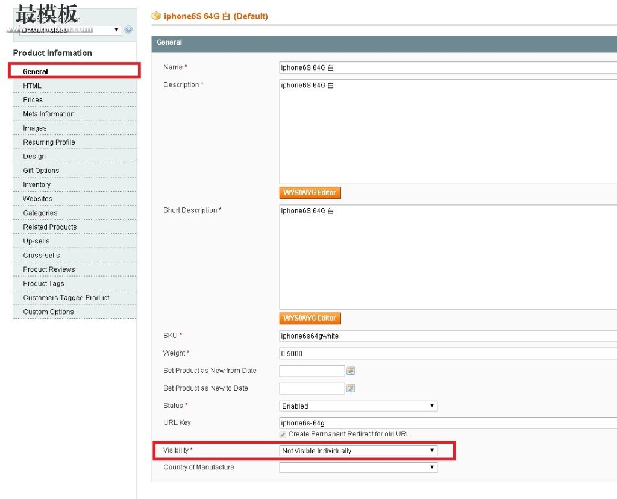
Task: Open Product Tags tab
Action: (75, 284)
